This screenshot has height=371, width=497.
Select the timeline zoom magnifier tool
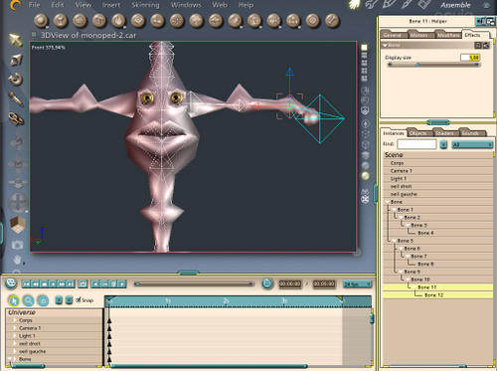(29, 300)
